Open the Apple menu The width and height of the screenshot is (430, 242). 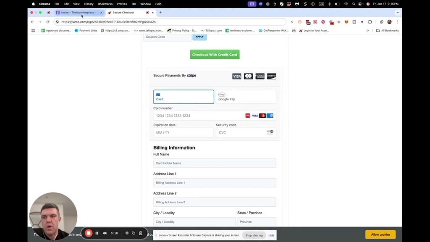(34, 4)
